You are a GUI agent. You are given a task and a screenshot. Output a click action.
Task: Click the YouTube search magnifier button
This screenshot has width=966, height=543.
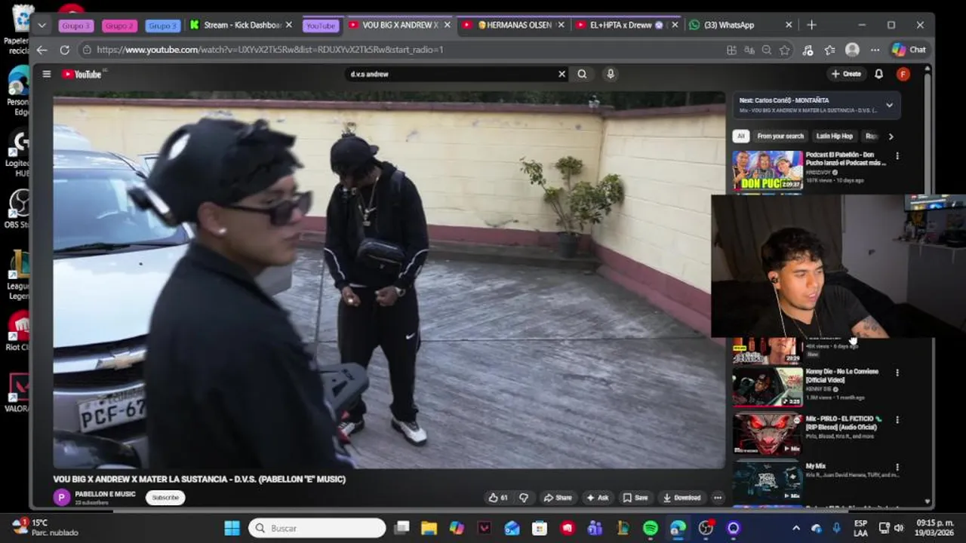[x=582, y=74]
